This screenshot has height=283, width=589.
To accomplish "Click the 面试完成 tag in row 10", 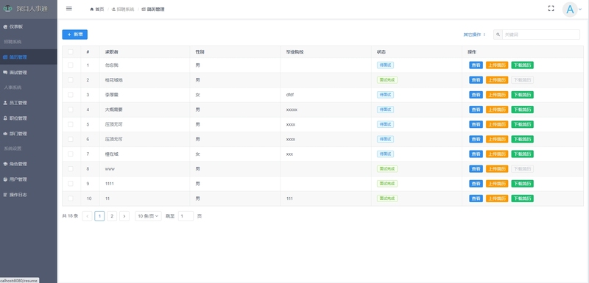I will point(387,198).
